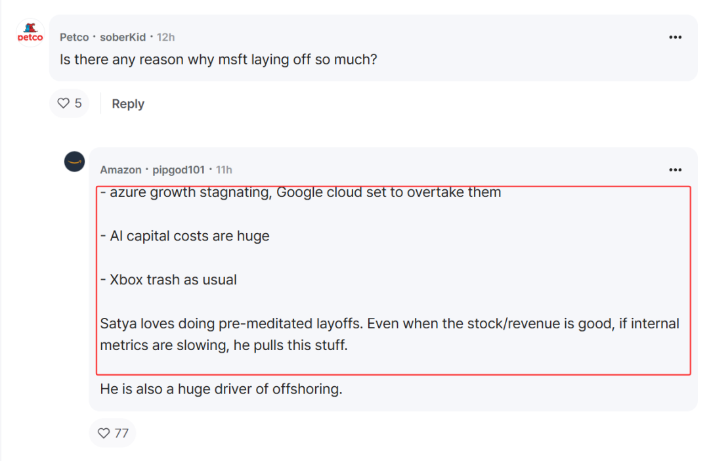
Task: Like soberKid's comment with the heart icon
Action: 63,103
